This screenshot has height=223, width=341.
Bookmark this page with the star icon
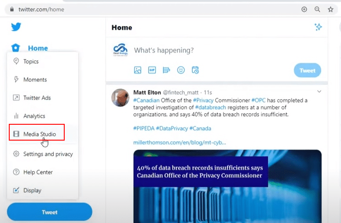(x=330, y=9)
